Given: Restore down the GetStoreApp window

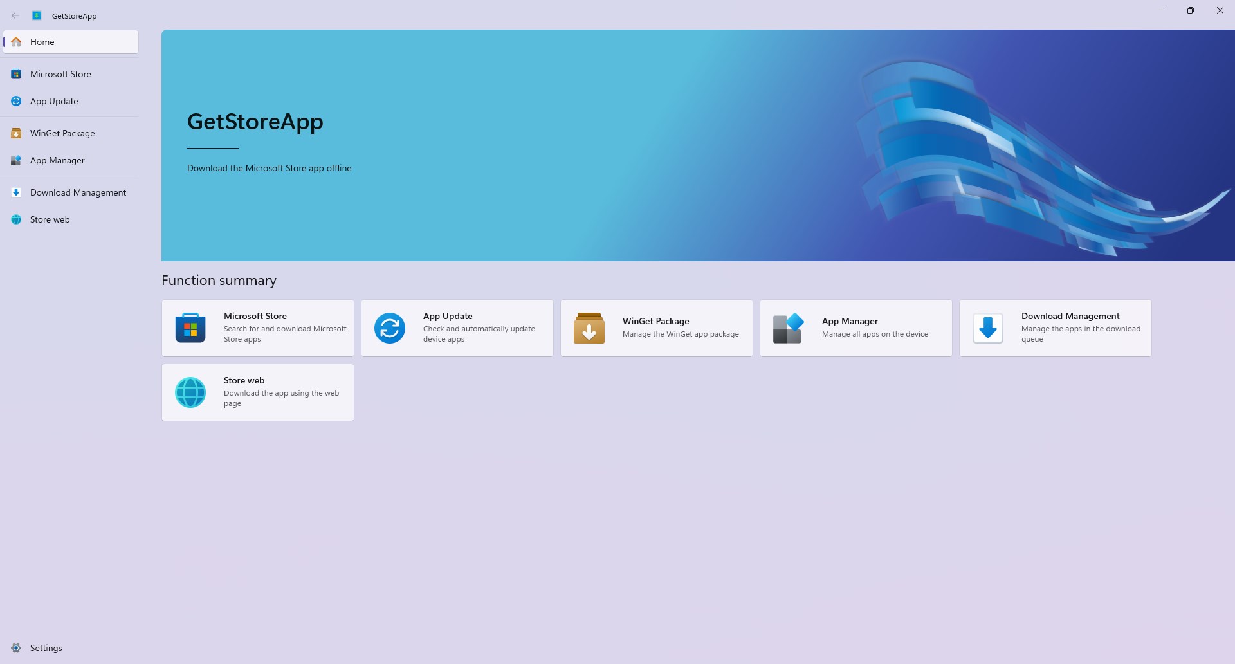Looking at the screenshot, I should click(1191, 10).
